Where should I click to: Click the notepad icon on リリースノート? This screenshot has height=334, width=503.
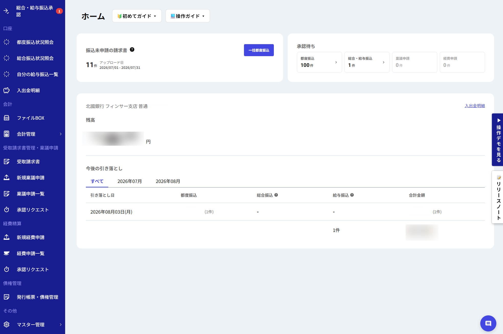point(499,177)
